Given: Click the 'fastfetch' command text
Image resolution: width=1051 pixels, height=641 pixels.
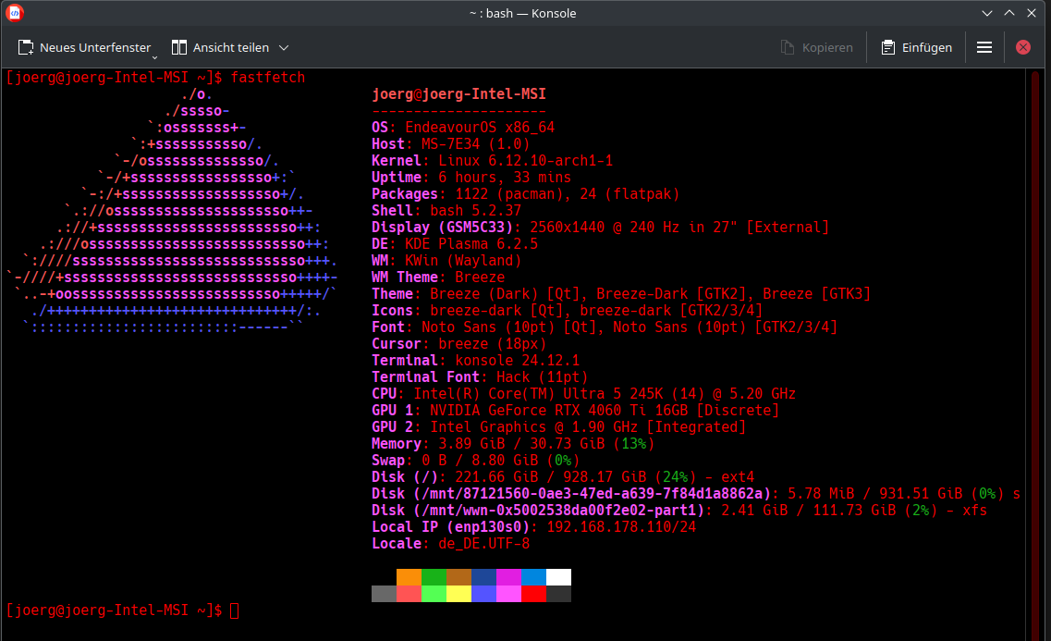Looking at the screenshot, I should [267, 77].
